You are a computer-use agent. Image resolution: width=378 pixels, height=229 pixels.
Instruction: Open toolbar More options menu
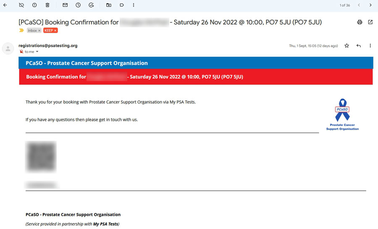[134, 5]
